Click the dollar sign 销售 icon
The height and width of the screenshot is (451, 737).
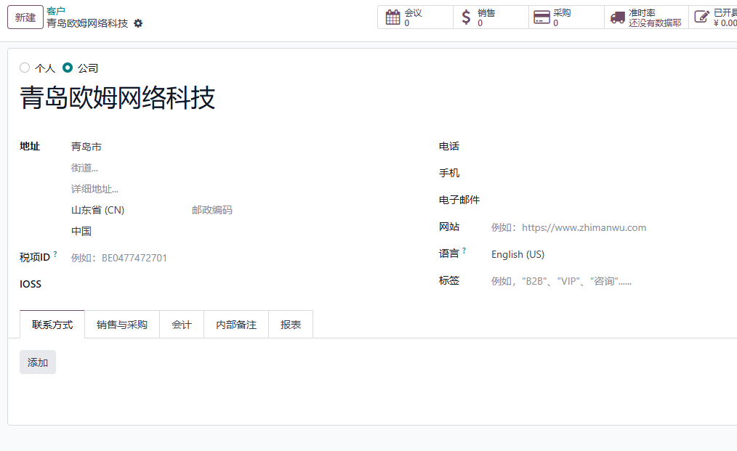coord(466,17)
